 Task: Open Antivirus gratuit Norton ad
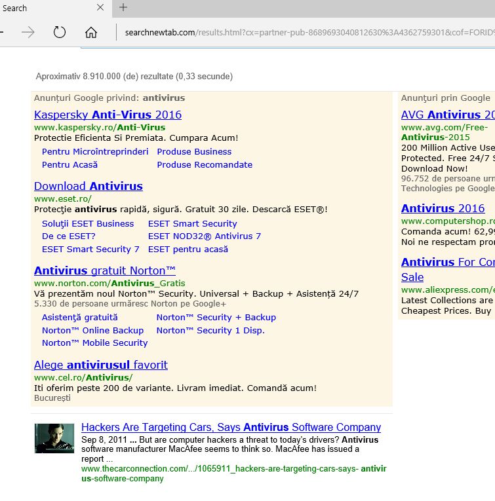104,270
